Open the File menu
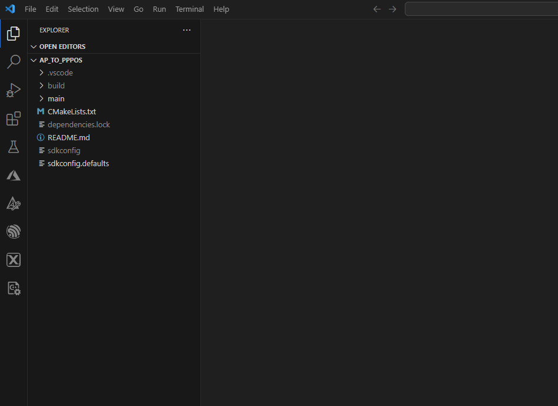Screen dimensions: 558x406 [x=30, y=9]
